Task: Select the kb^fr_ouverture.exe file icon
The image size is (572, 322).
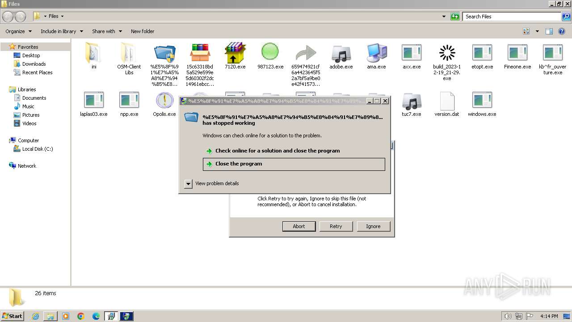Action: (x=553, y=53)
